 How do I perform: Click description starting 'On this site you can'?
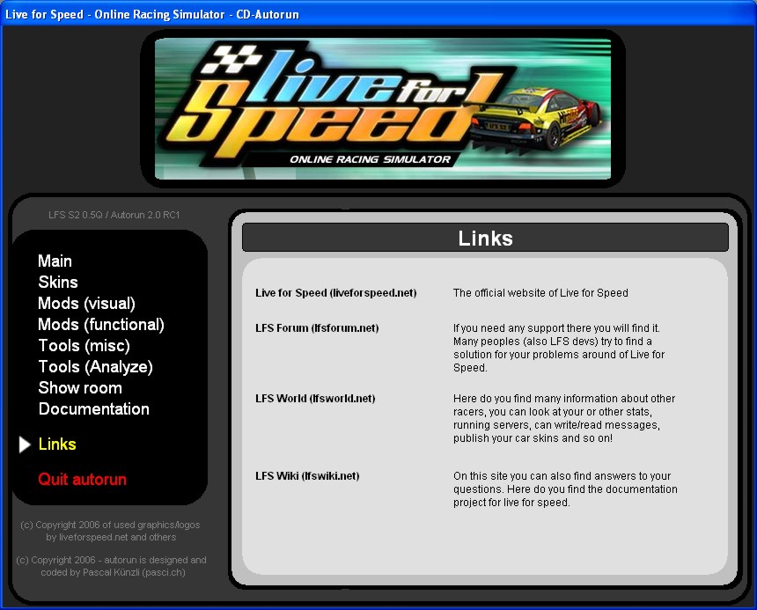point(565,489)
